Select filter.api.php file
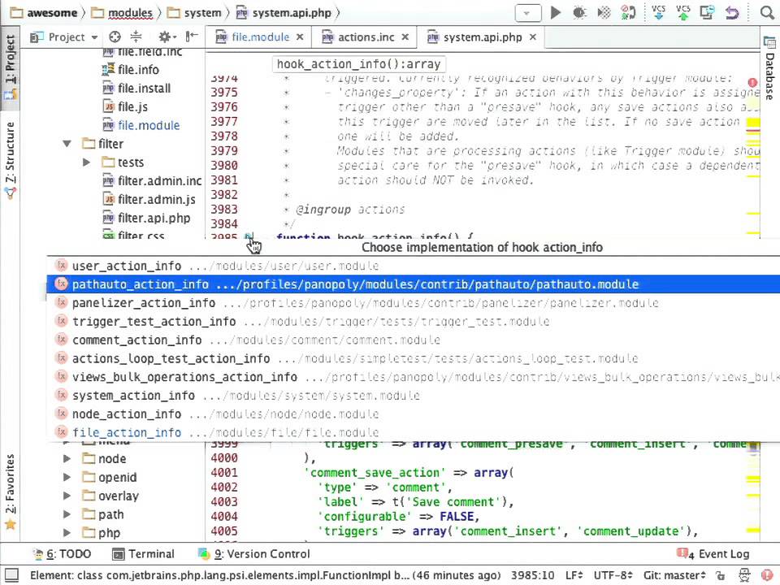 tap(147, 218)
